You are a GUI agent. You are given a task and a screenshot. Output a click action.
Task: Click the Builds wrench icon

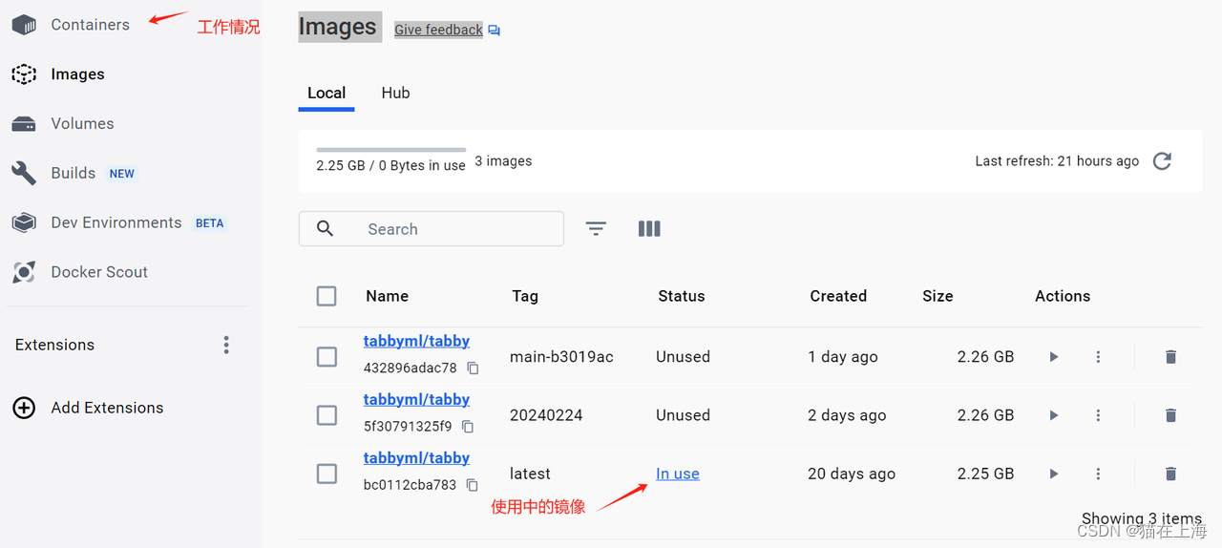point(24,173)
